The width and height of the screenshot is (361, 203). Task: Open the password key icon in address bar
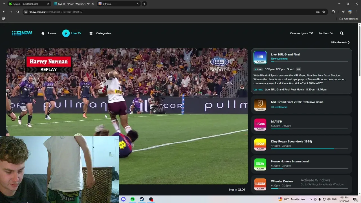(x=318, y=12)
